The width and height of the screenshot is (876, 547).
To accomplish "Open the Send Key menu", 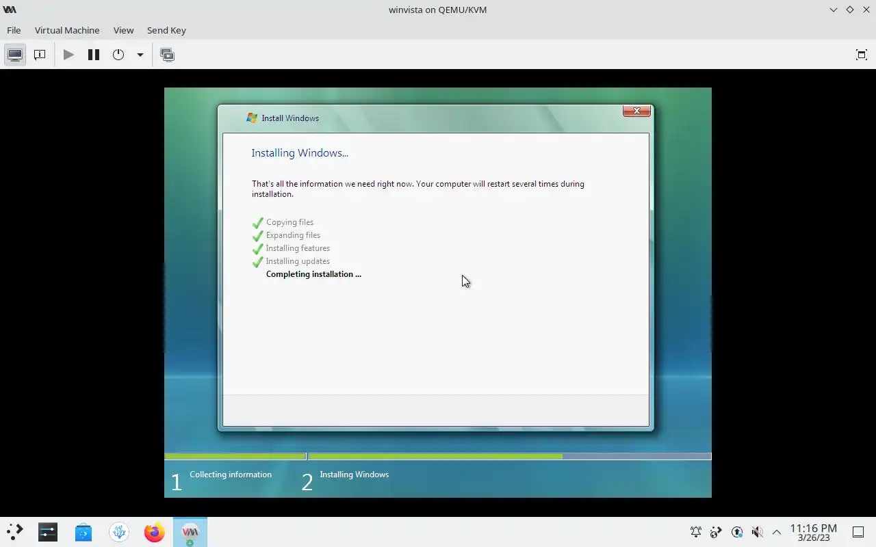I will coord(166,30).
